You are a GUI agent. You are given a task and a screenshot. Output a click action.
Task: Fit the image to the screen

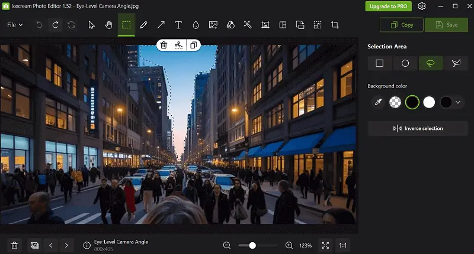coord(325,245)
